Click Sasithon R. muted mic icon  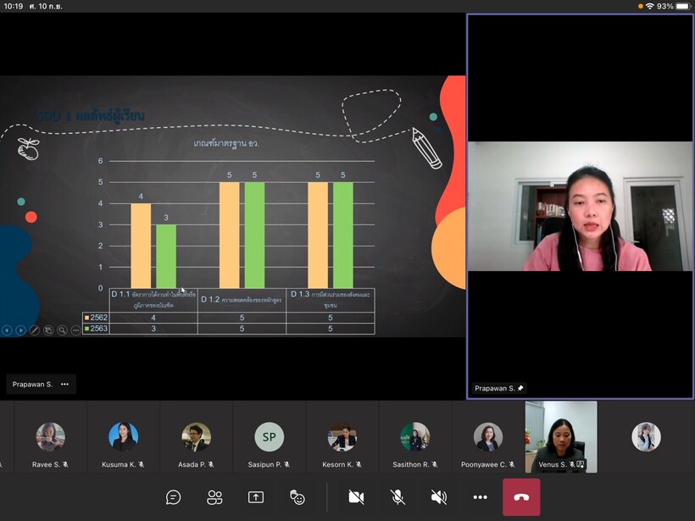(434, 464)
